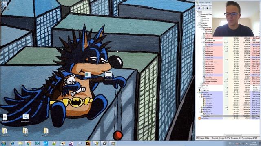Open the File menu in Process Explorer

(x=198, y=5)
